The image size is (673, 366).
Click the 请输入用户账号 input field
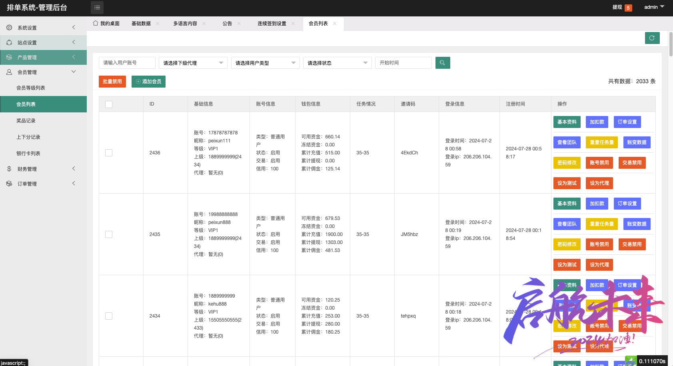[x=127, y=63]
